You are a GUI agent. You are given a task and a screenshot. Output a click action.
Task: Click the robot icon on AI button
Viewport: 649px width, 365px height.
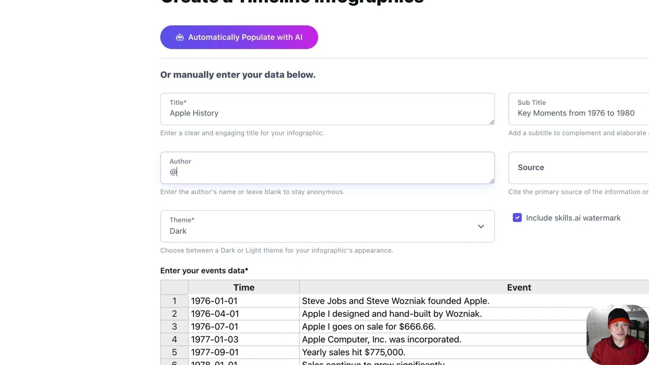point(179,38)
